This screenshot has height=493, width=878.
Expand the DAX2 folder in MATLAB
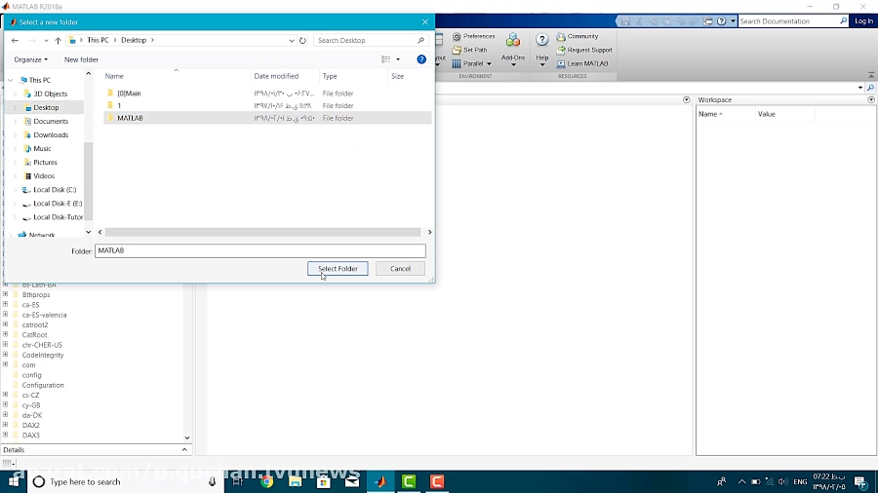[6, 425]
